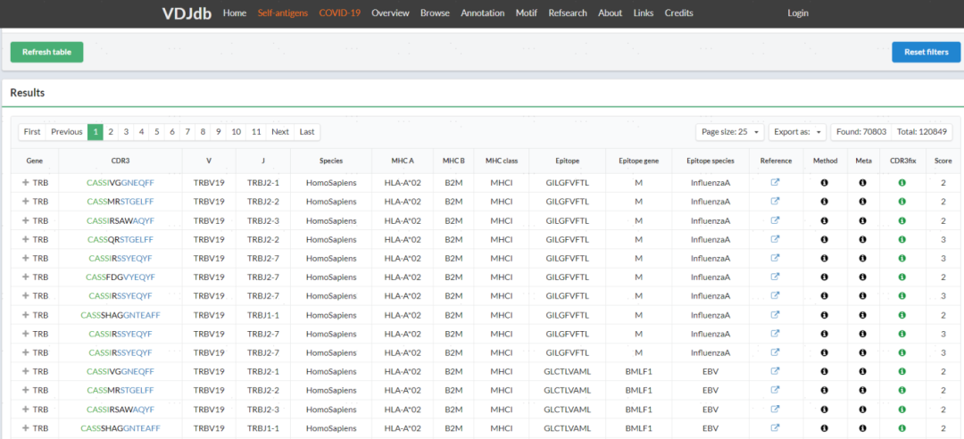Click Meta info icon for CASSQRSTGELFF row
Screen dimensions: 964x439
click(863, 239)
